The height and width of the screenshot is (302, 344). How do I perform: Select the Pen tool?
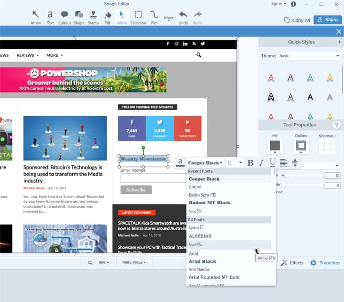(x=154, y=18)
